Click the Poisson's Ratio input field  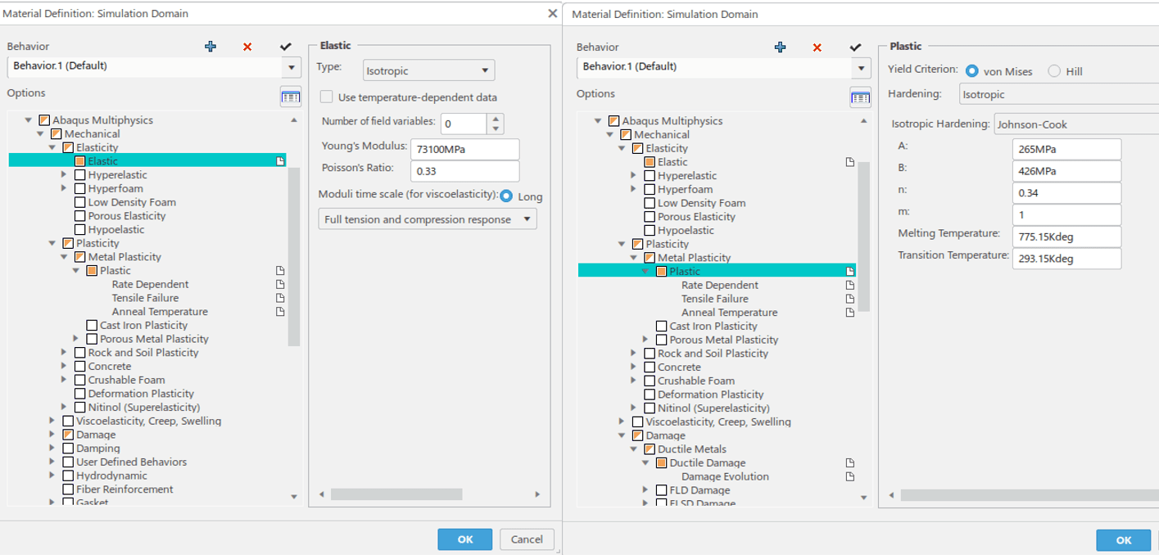click(465, 171)
